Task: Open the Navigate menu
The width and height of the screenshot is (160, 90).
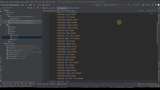Action: pos(16,2)
